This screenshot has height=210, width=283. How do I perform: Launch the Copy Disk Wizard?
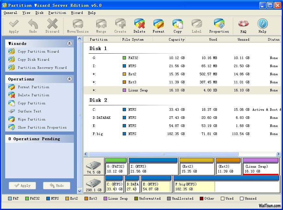click(x=33, y=60)
